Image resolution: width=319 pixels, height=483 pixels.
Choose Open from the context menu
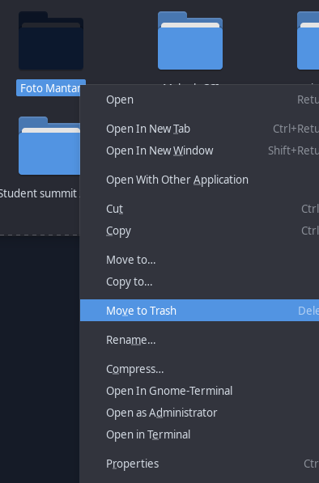(199, 100)
